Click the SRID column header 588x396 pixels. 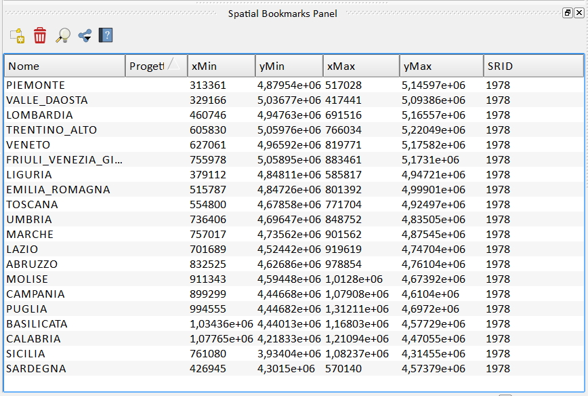pos(532,66)
